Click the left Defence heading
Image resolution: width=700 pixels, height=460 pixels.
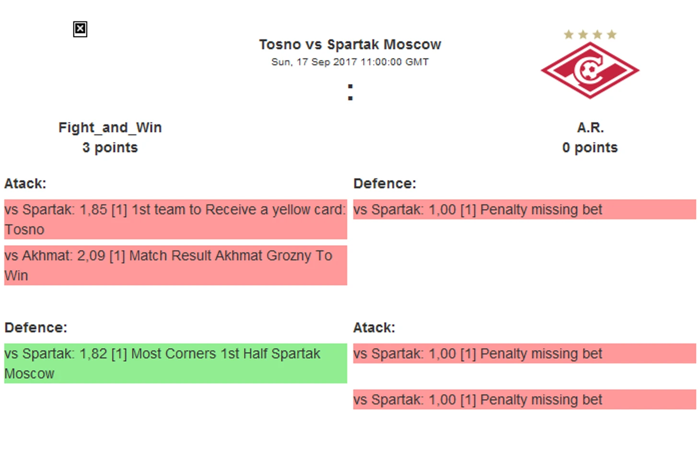36,328
